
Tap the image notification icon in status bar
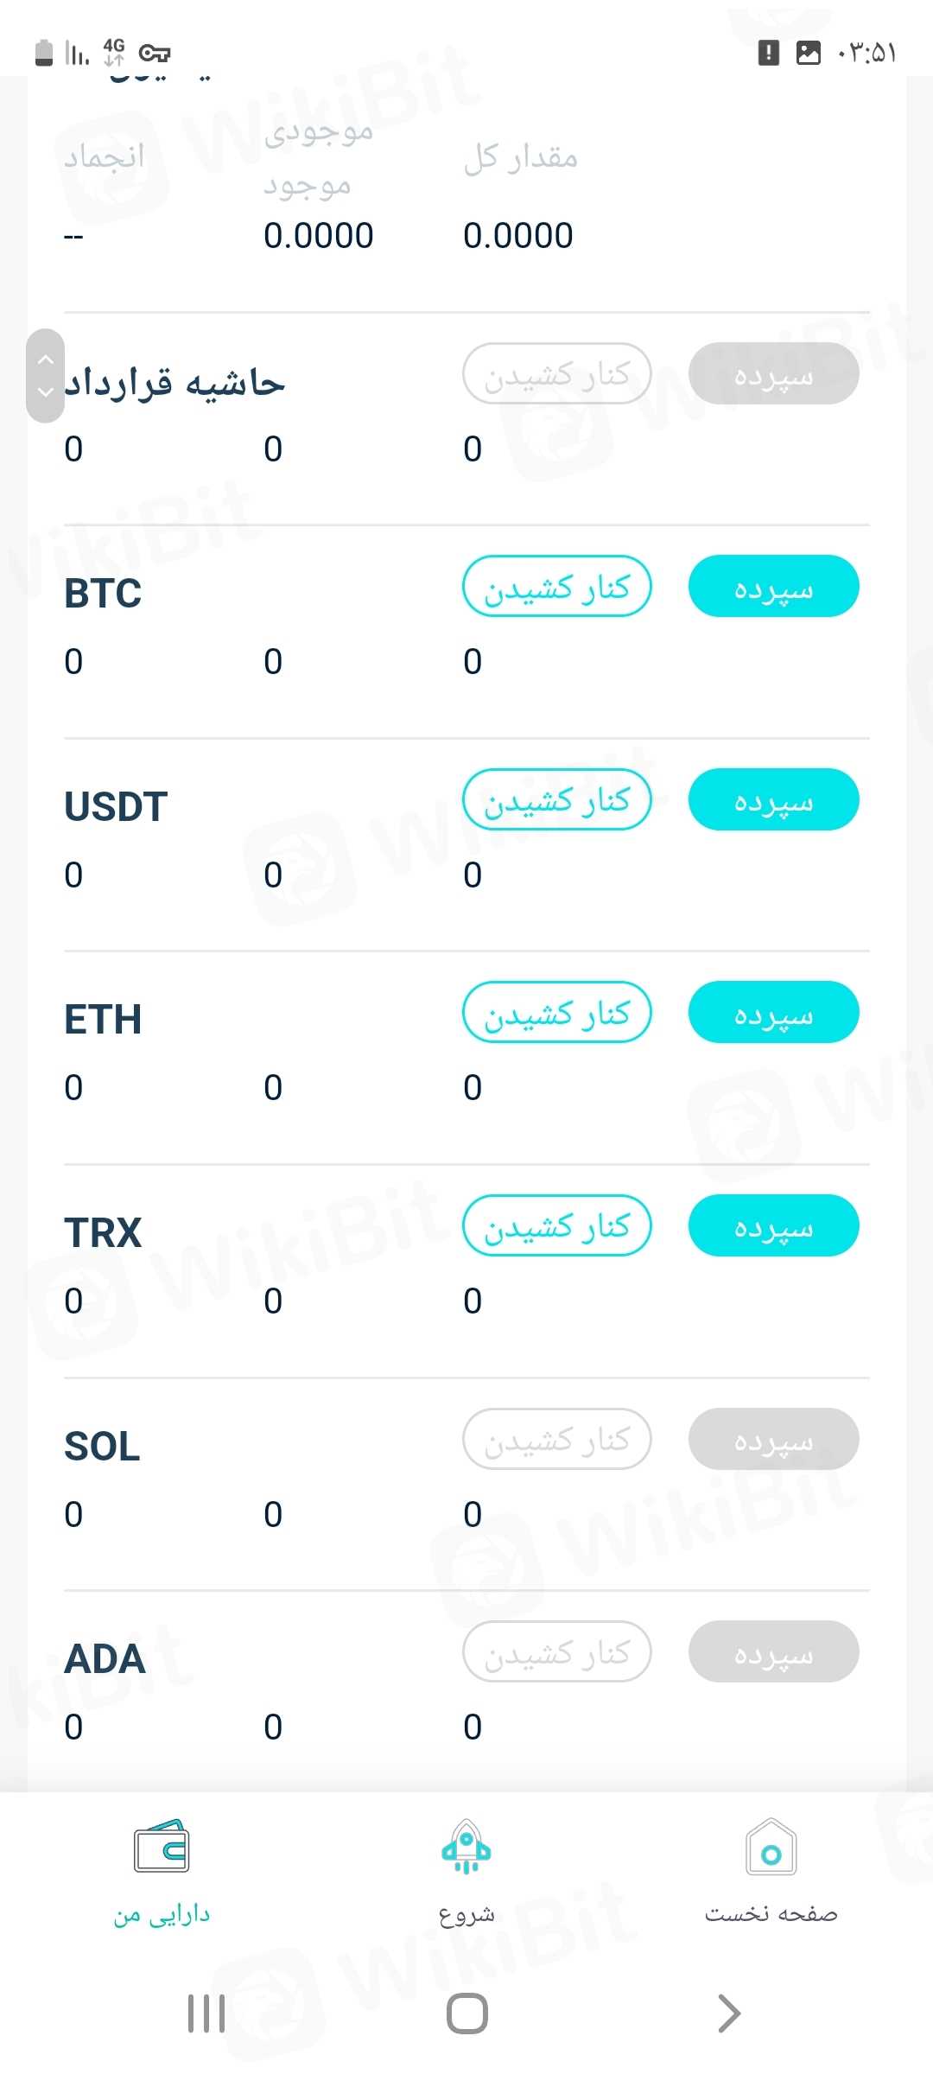808,53
